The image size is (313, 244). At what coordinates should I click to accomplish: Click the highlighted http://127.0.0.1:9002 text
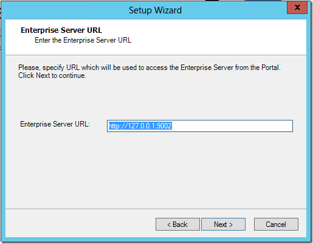click(140, 126)
